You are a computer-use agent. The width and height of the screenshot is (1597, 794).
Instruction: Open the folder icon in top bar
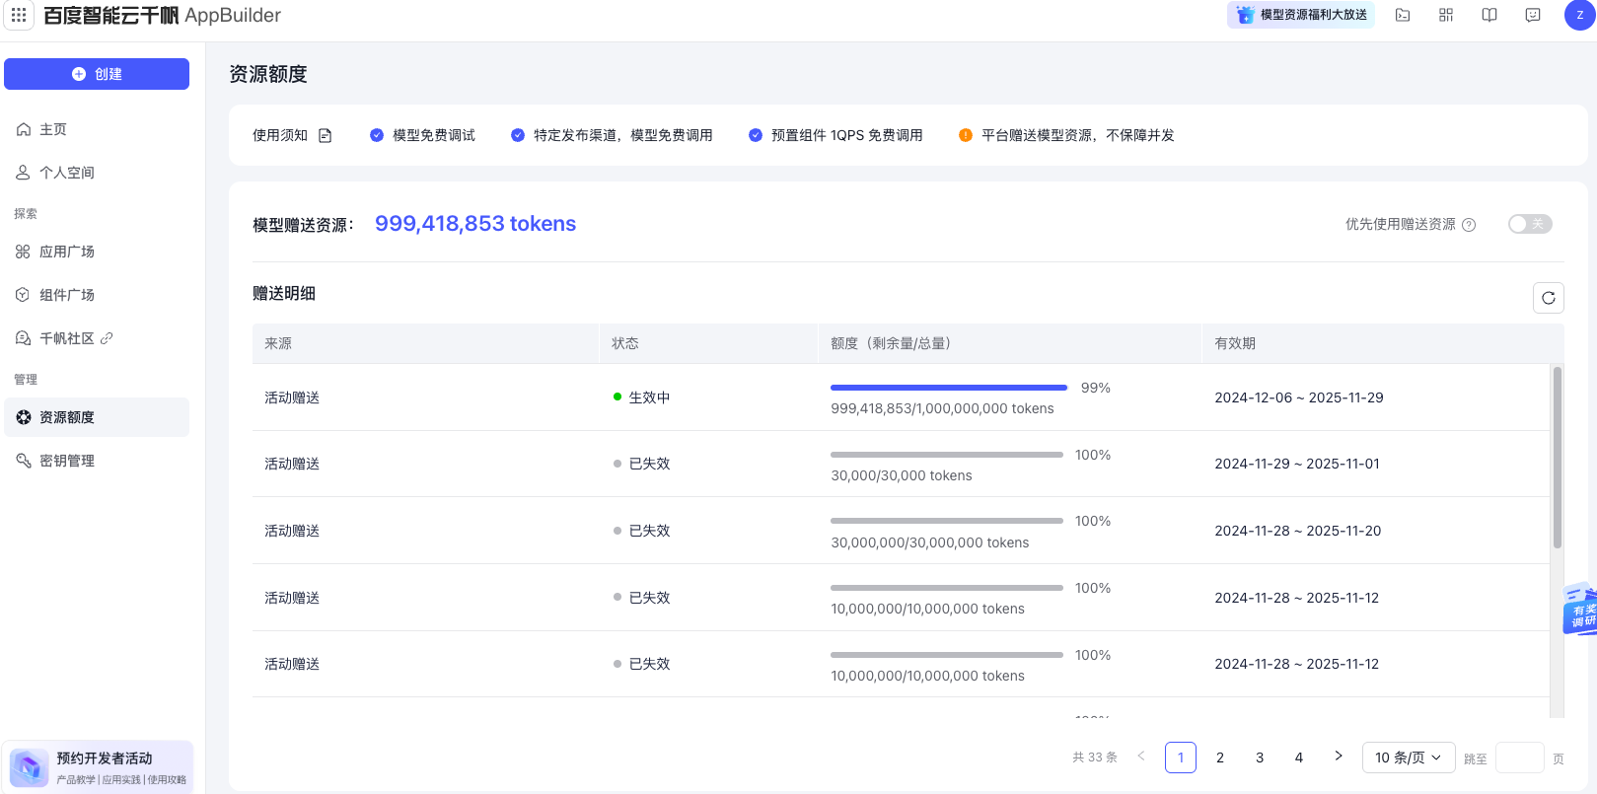(x=1403, y=15)
